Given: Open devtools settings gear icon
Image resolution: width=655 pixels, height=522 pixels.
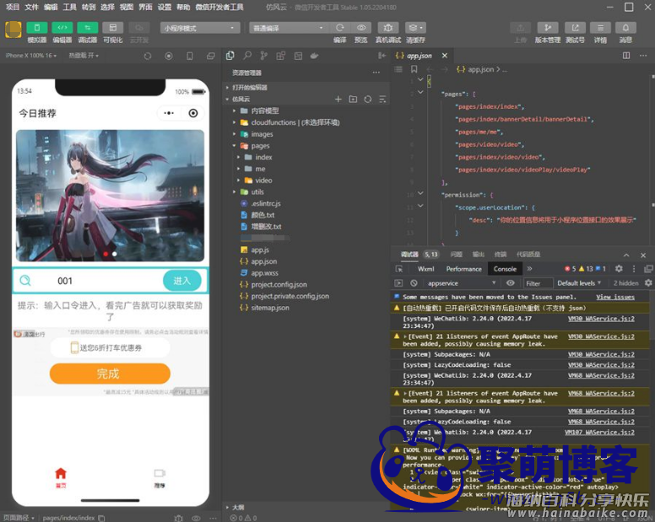Looking at the screenshot, I should click(619, 269).
